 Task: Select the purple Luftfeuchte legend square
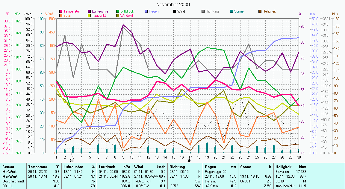pos(90,11)
